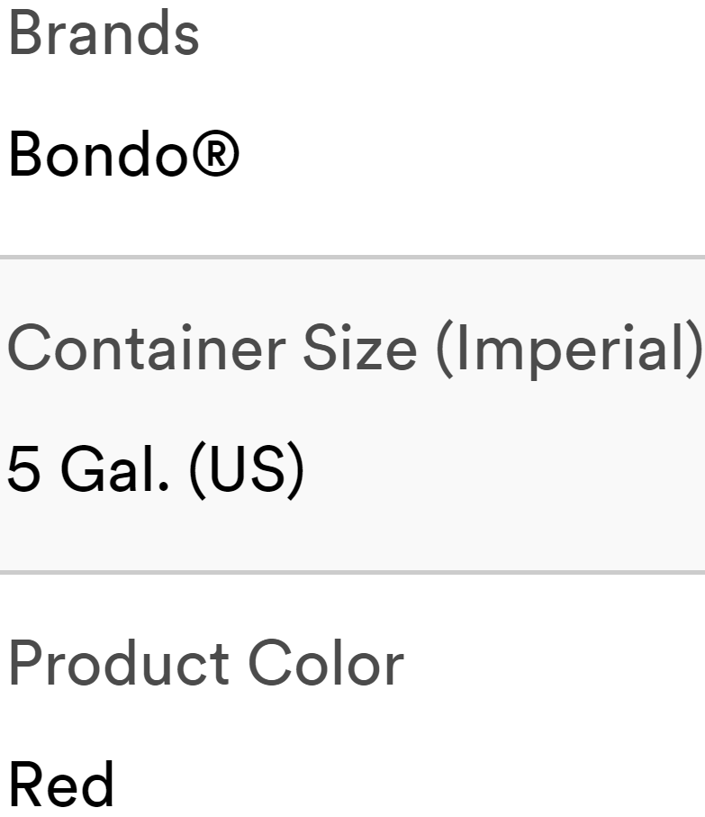Select the Product Color label
The height and width of the screenshot is (817, 705).
[206, 664]
